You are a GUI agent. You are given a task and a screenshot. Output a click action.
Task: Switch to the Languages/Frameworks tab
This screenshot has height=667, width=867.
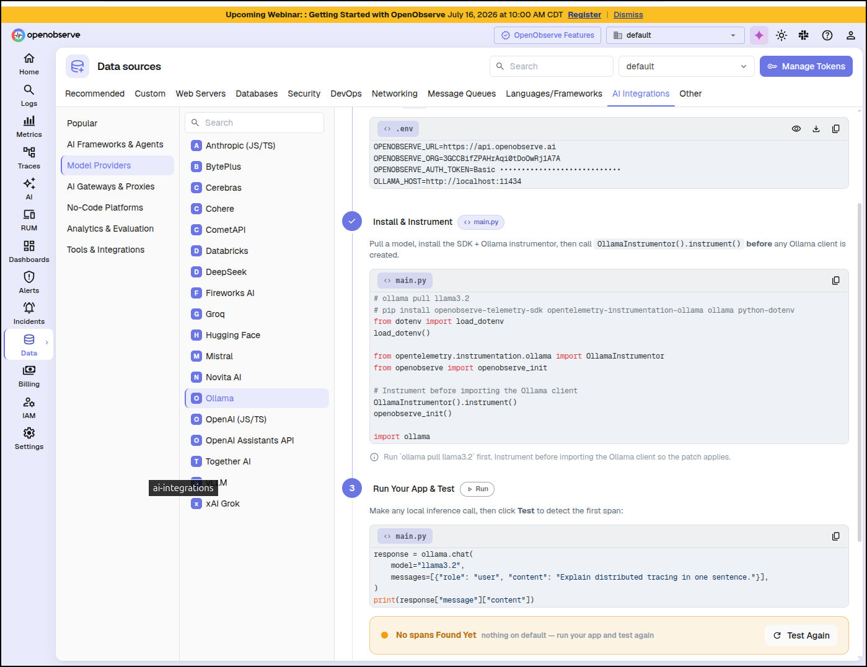(554, 94)
